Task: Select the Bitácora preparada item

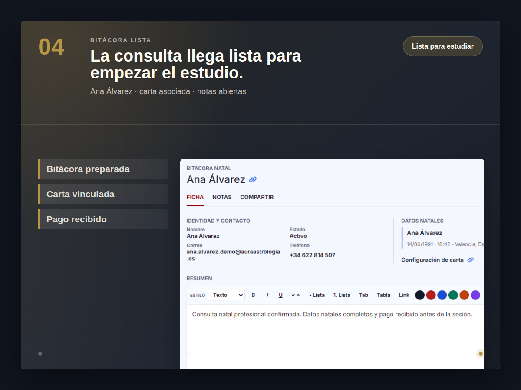Action: point(103,169)
